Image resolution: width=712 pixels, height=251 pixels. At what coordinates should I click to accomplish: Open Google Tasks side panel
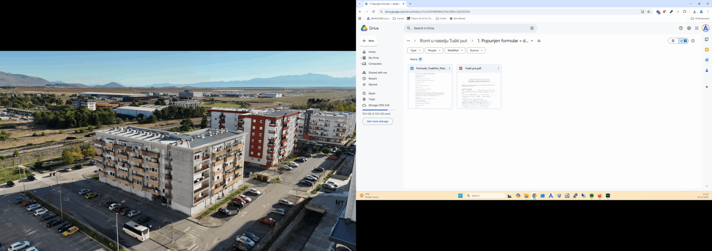[706, 60]
